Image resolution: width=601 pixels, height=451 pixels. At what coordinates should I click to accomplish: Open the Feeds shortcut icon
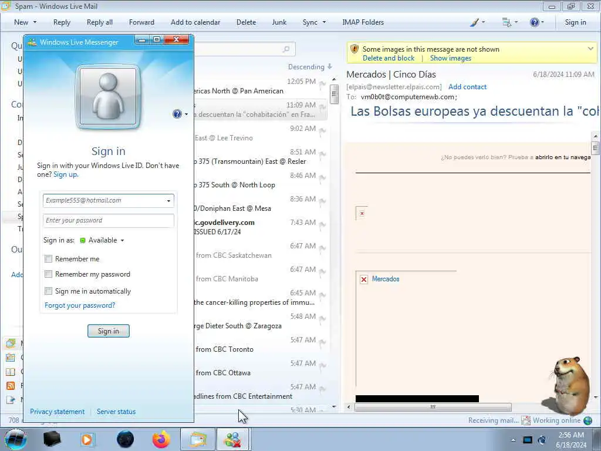(11, 385)
